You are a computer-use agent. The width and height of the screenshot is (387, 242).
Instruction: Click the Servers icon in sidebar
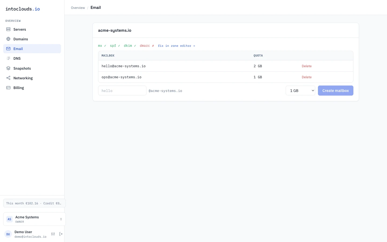point(8,29)
